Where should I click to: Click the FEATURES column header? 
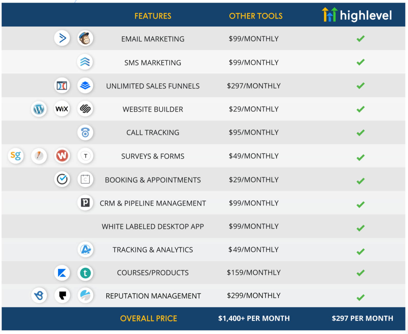click(x=153, y=16)
